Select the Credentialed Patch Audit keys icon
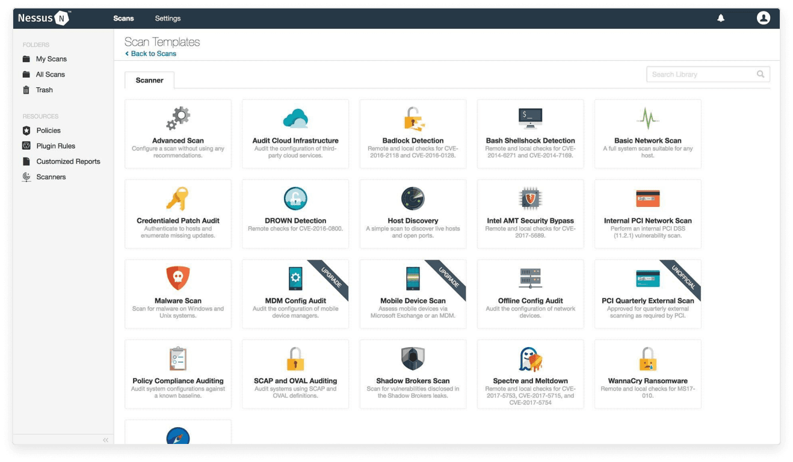Viewport: 793px width, 462px height. click(x=177, y=199)
